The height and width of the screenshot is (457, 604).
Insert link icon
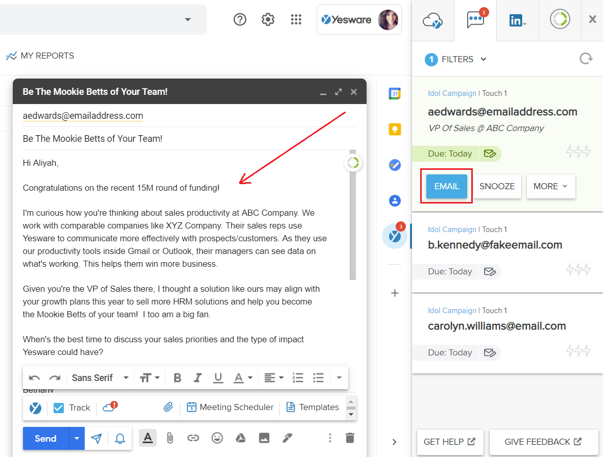pyautogui.click(x=193, y=438)
